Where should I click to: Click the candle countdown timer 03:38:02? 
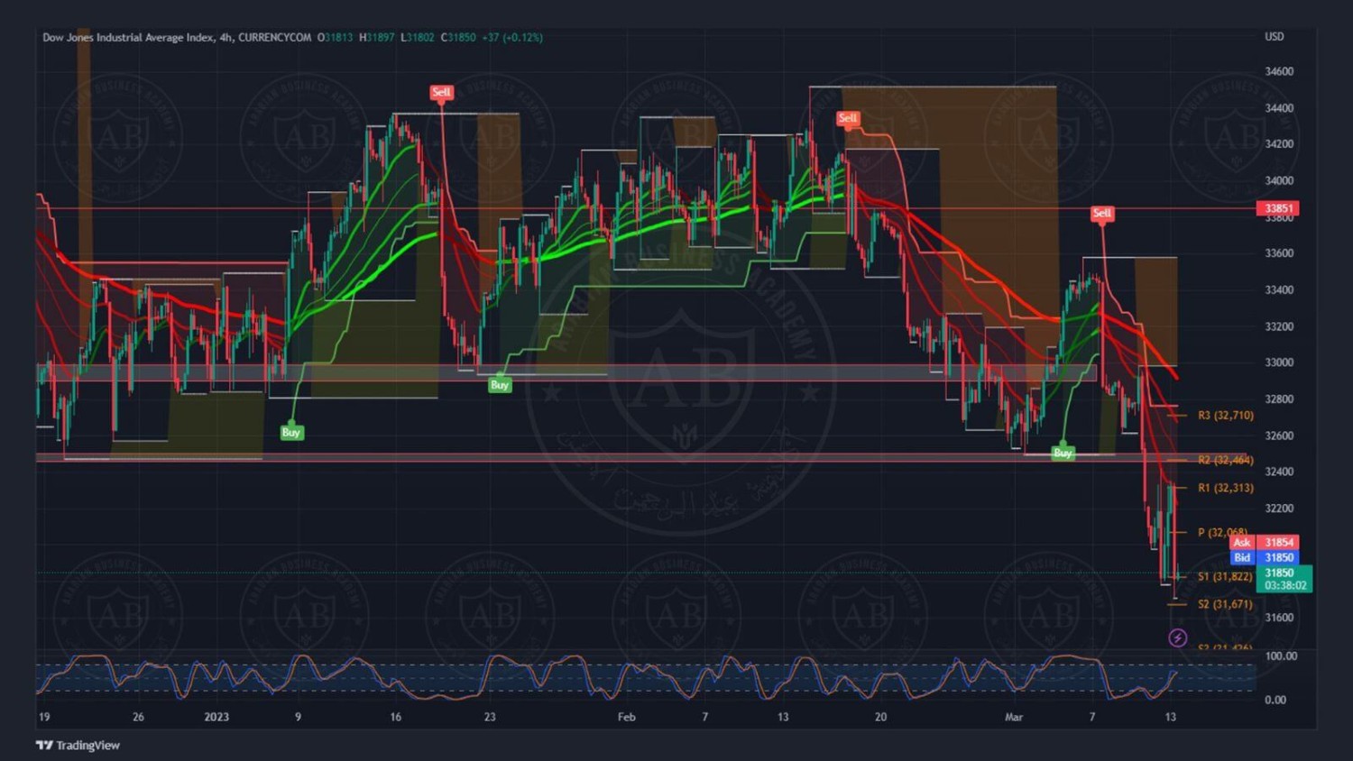(x=1284, y=585)
